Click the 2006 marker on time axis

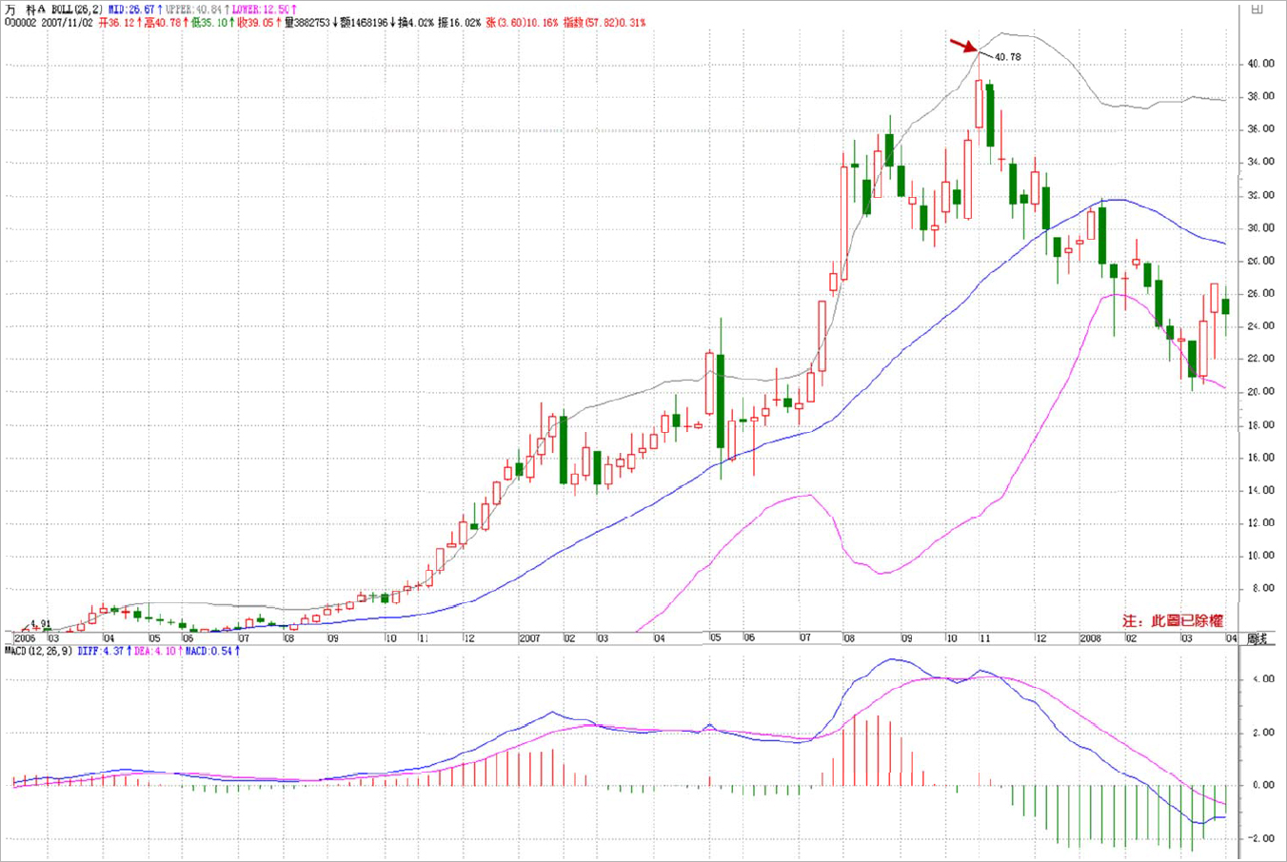(x=24, y=638)
